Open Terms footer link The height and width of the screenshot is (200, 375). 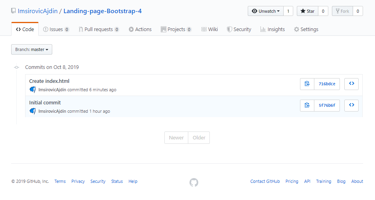[60, 181]
